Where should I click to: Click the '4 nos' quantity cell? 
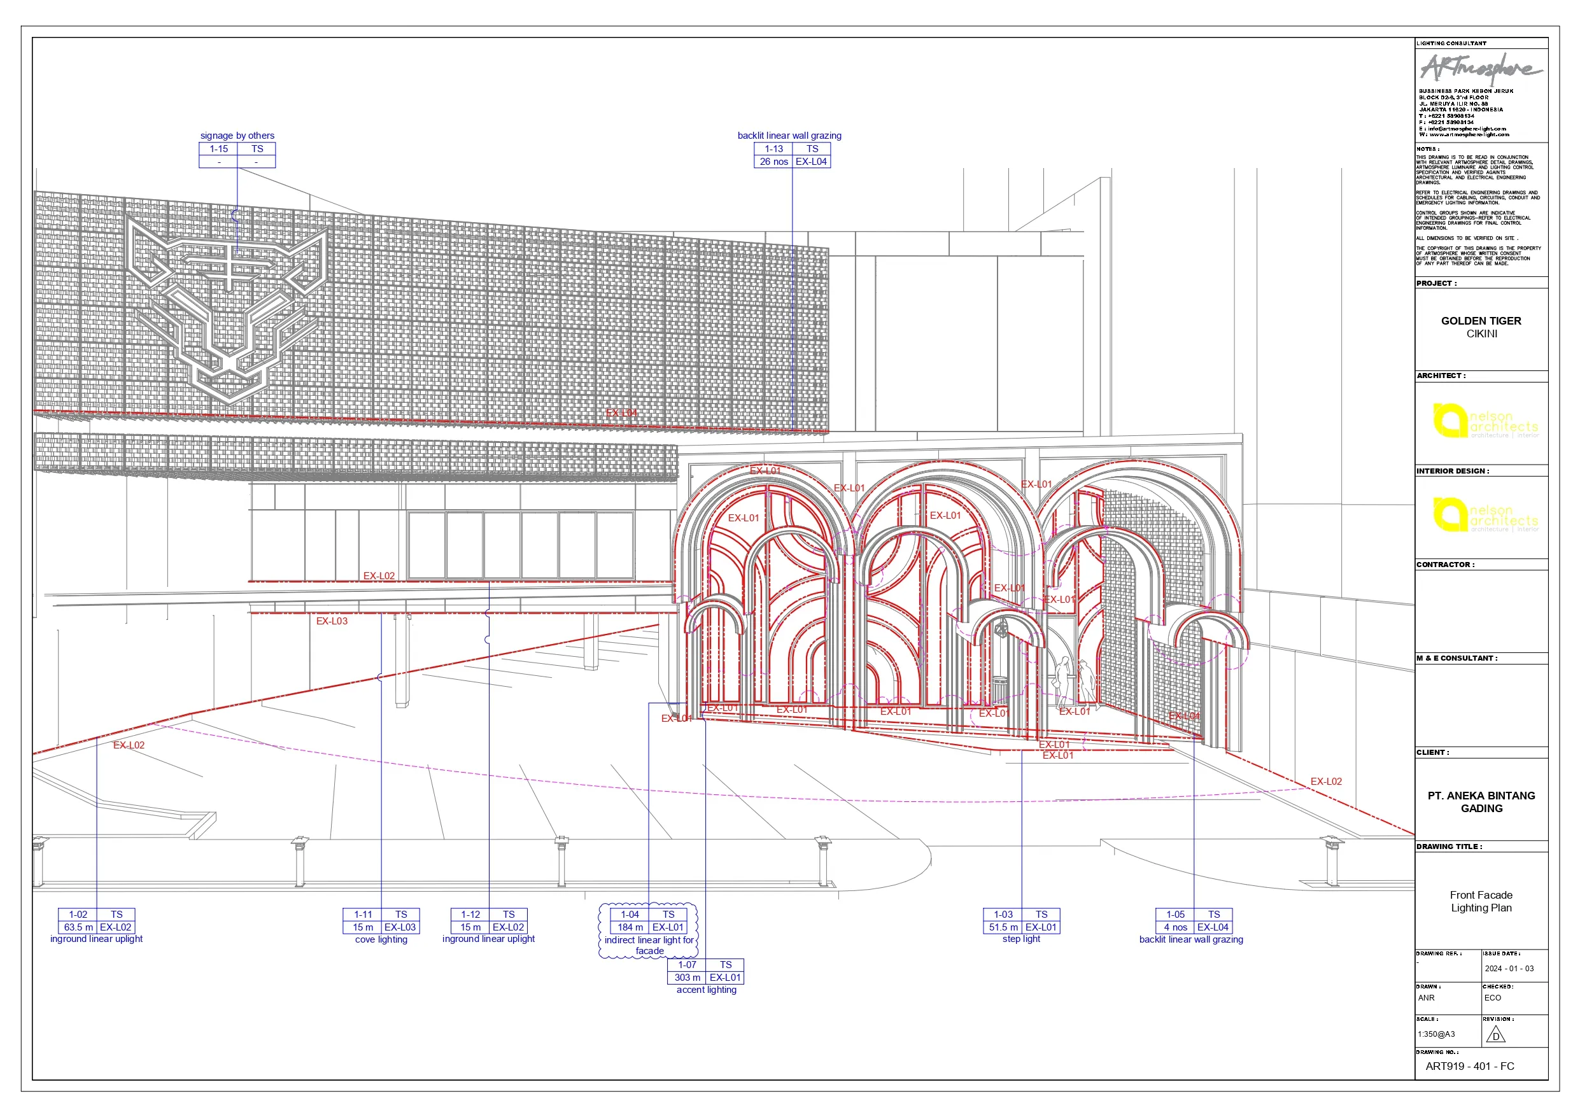pyautogui.click(x=1175, y=927)
